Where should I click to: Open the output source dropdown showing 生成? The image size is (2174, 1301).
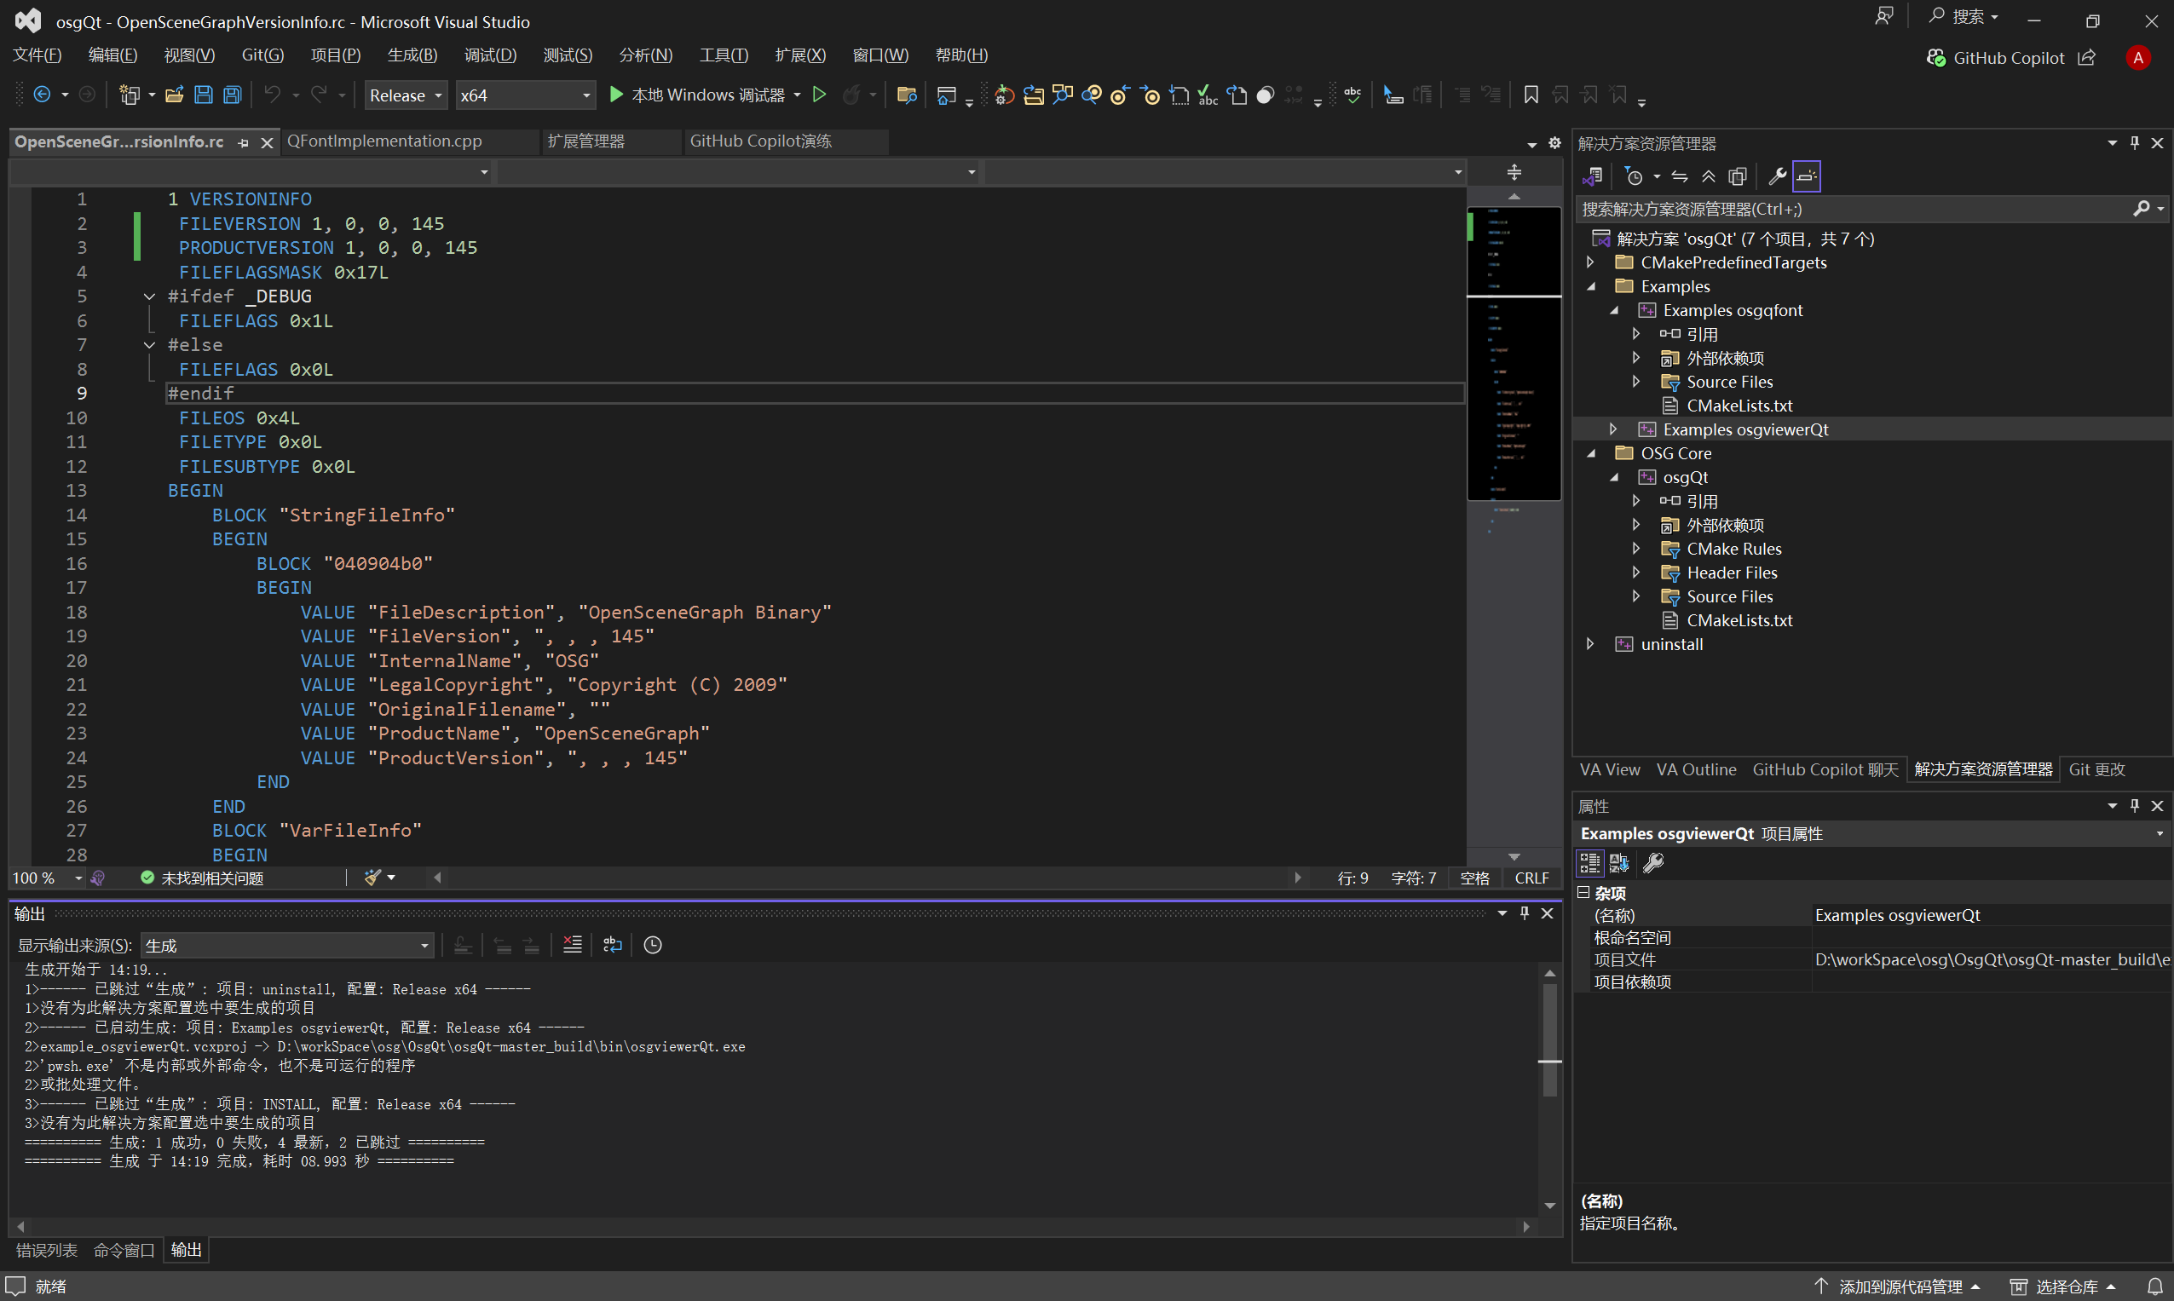[x=286, y=945]
